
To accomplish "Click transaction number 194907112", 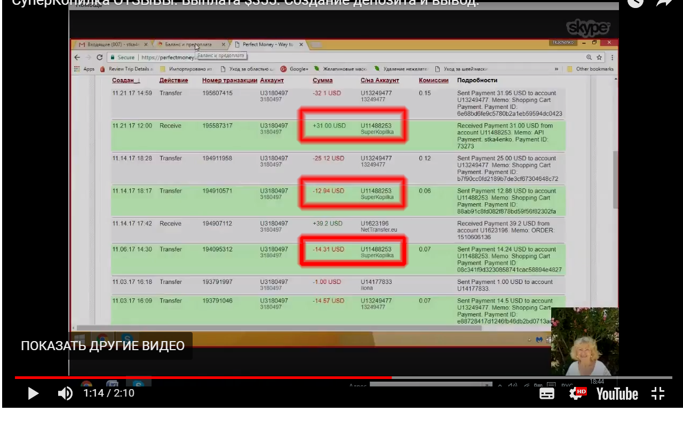I will point(217,224).
